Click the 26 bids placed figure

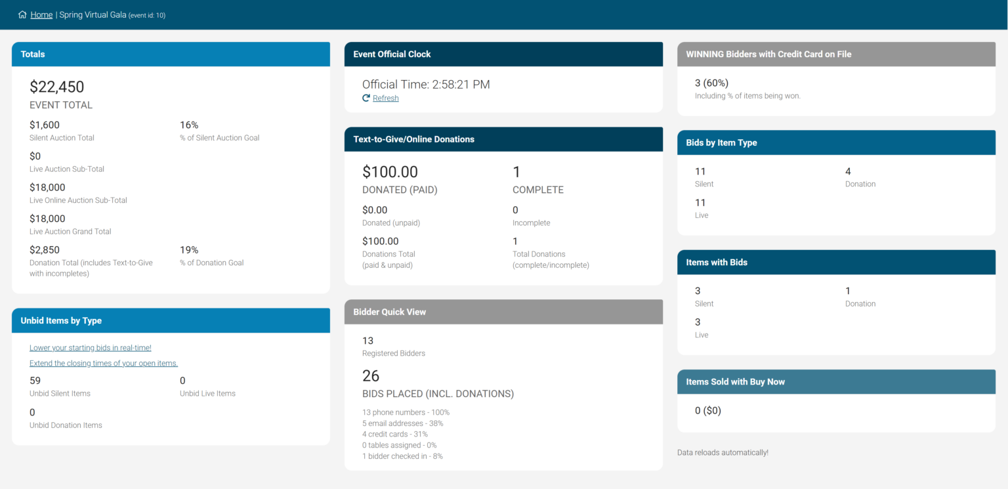coord(371,375)
